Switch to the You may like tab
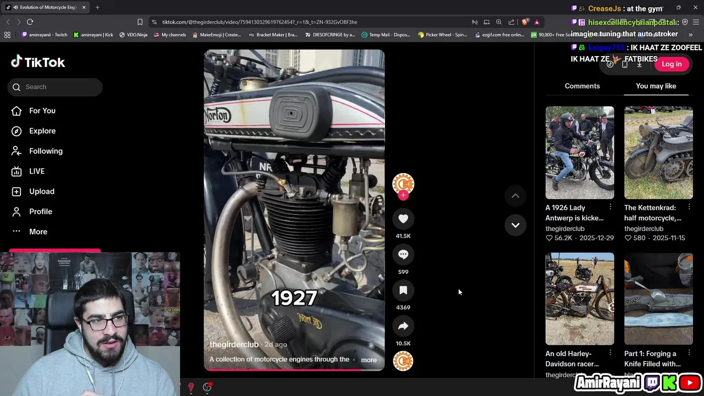This screenshot has width=704, height=396. pos(656,86)
